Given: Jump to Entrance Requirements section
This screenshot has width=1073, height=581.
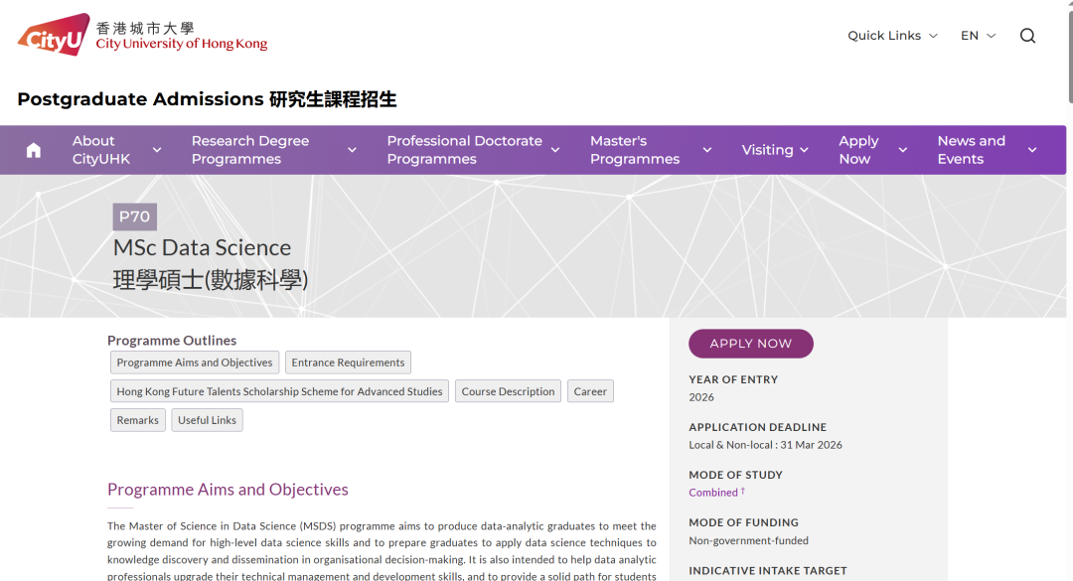Looking at the screenshot, I should point(348,363).
